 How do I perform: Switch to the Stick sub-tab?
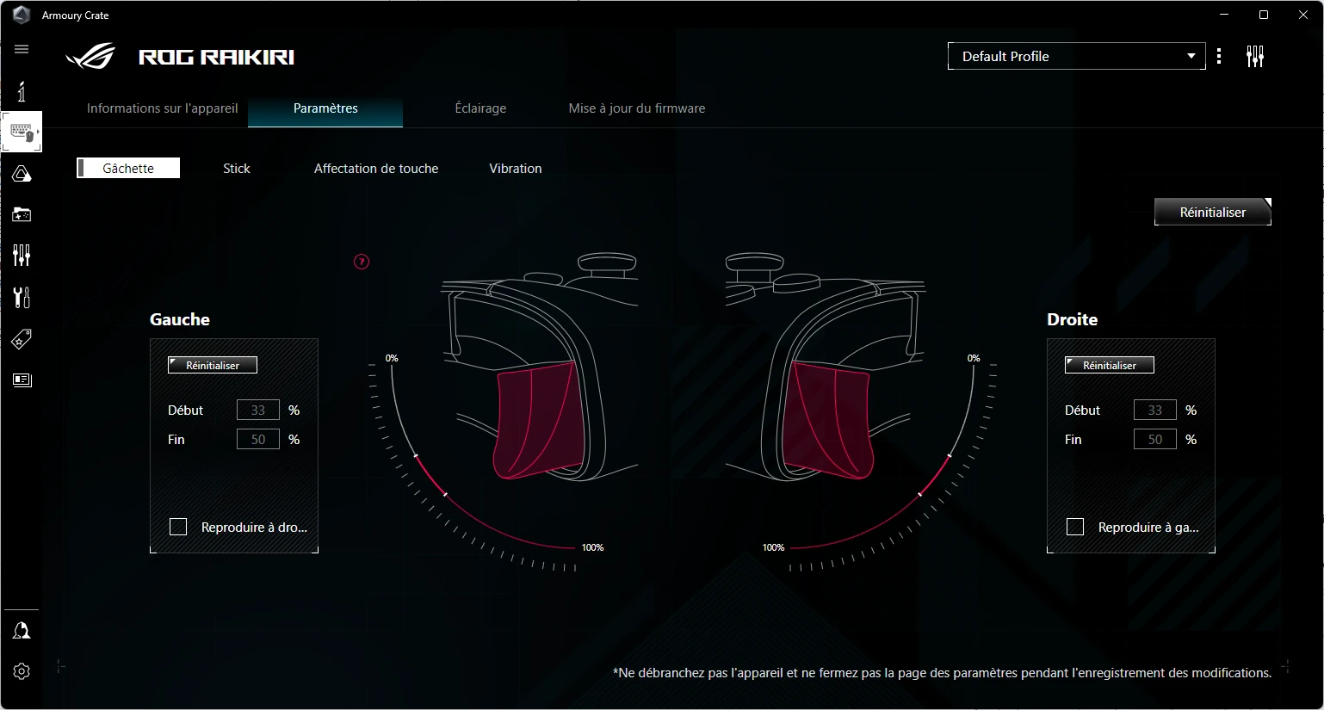237,169
